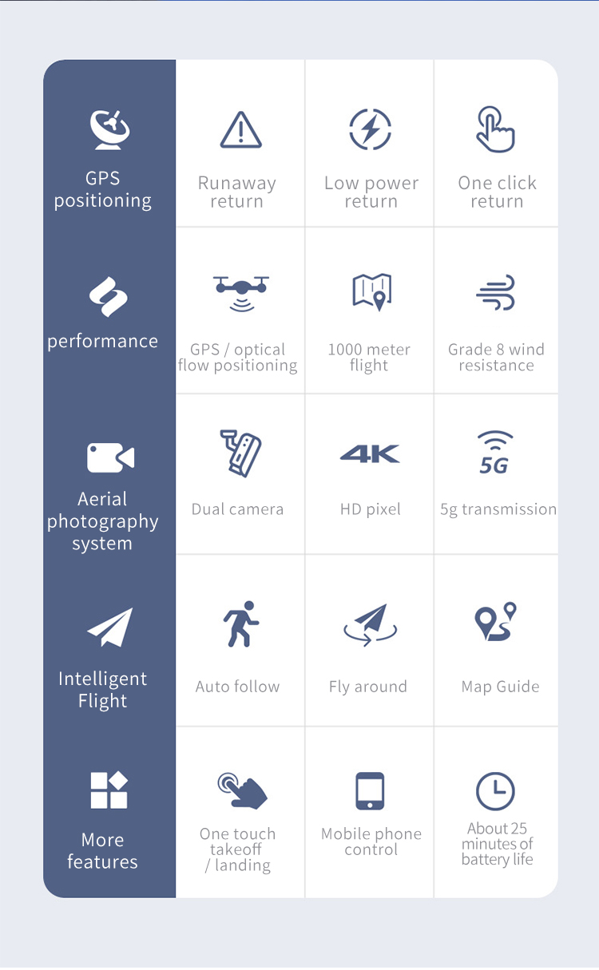The height and width of the screenshot is (970, 599).
Task: Select the Aerial photography system category
Action: point(103,521)
